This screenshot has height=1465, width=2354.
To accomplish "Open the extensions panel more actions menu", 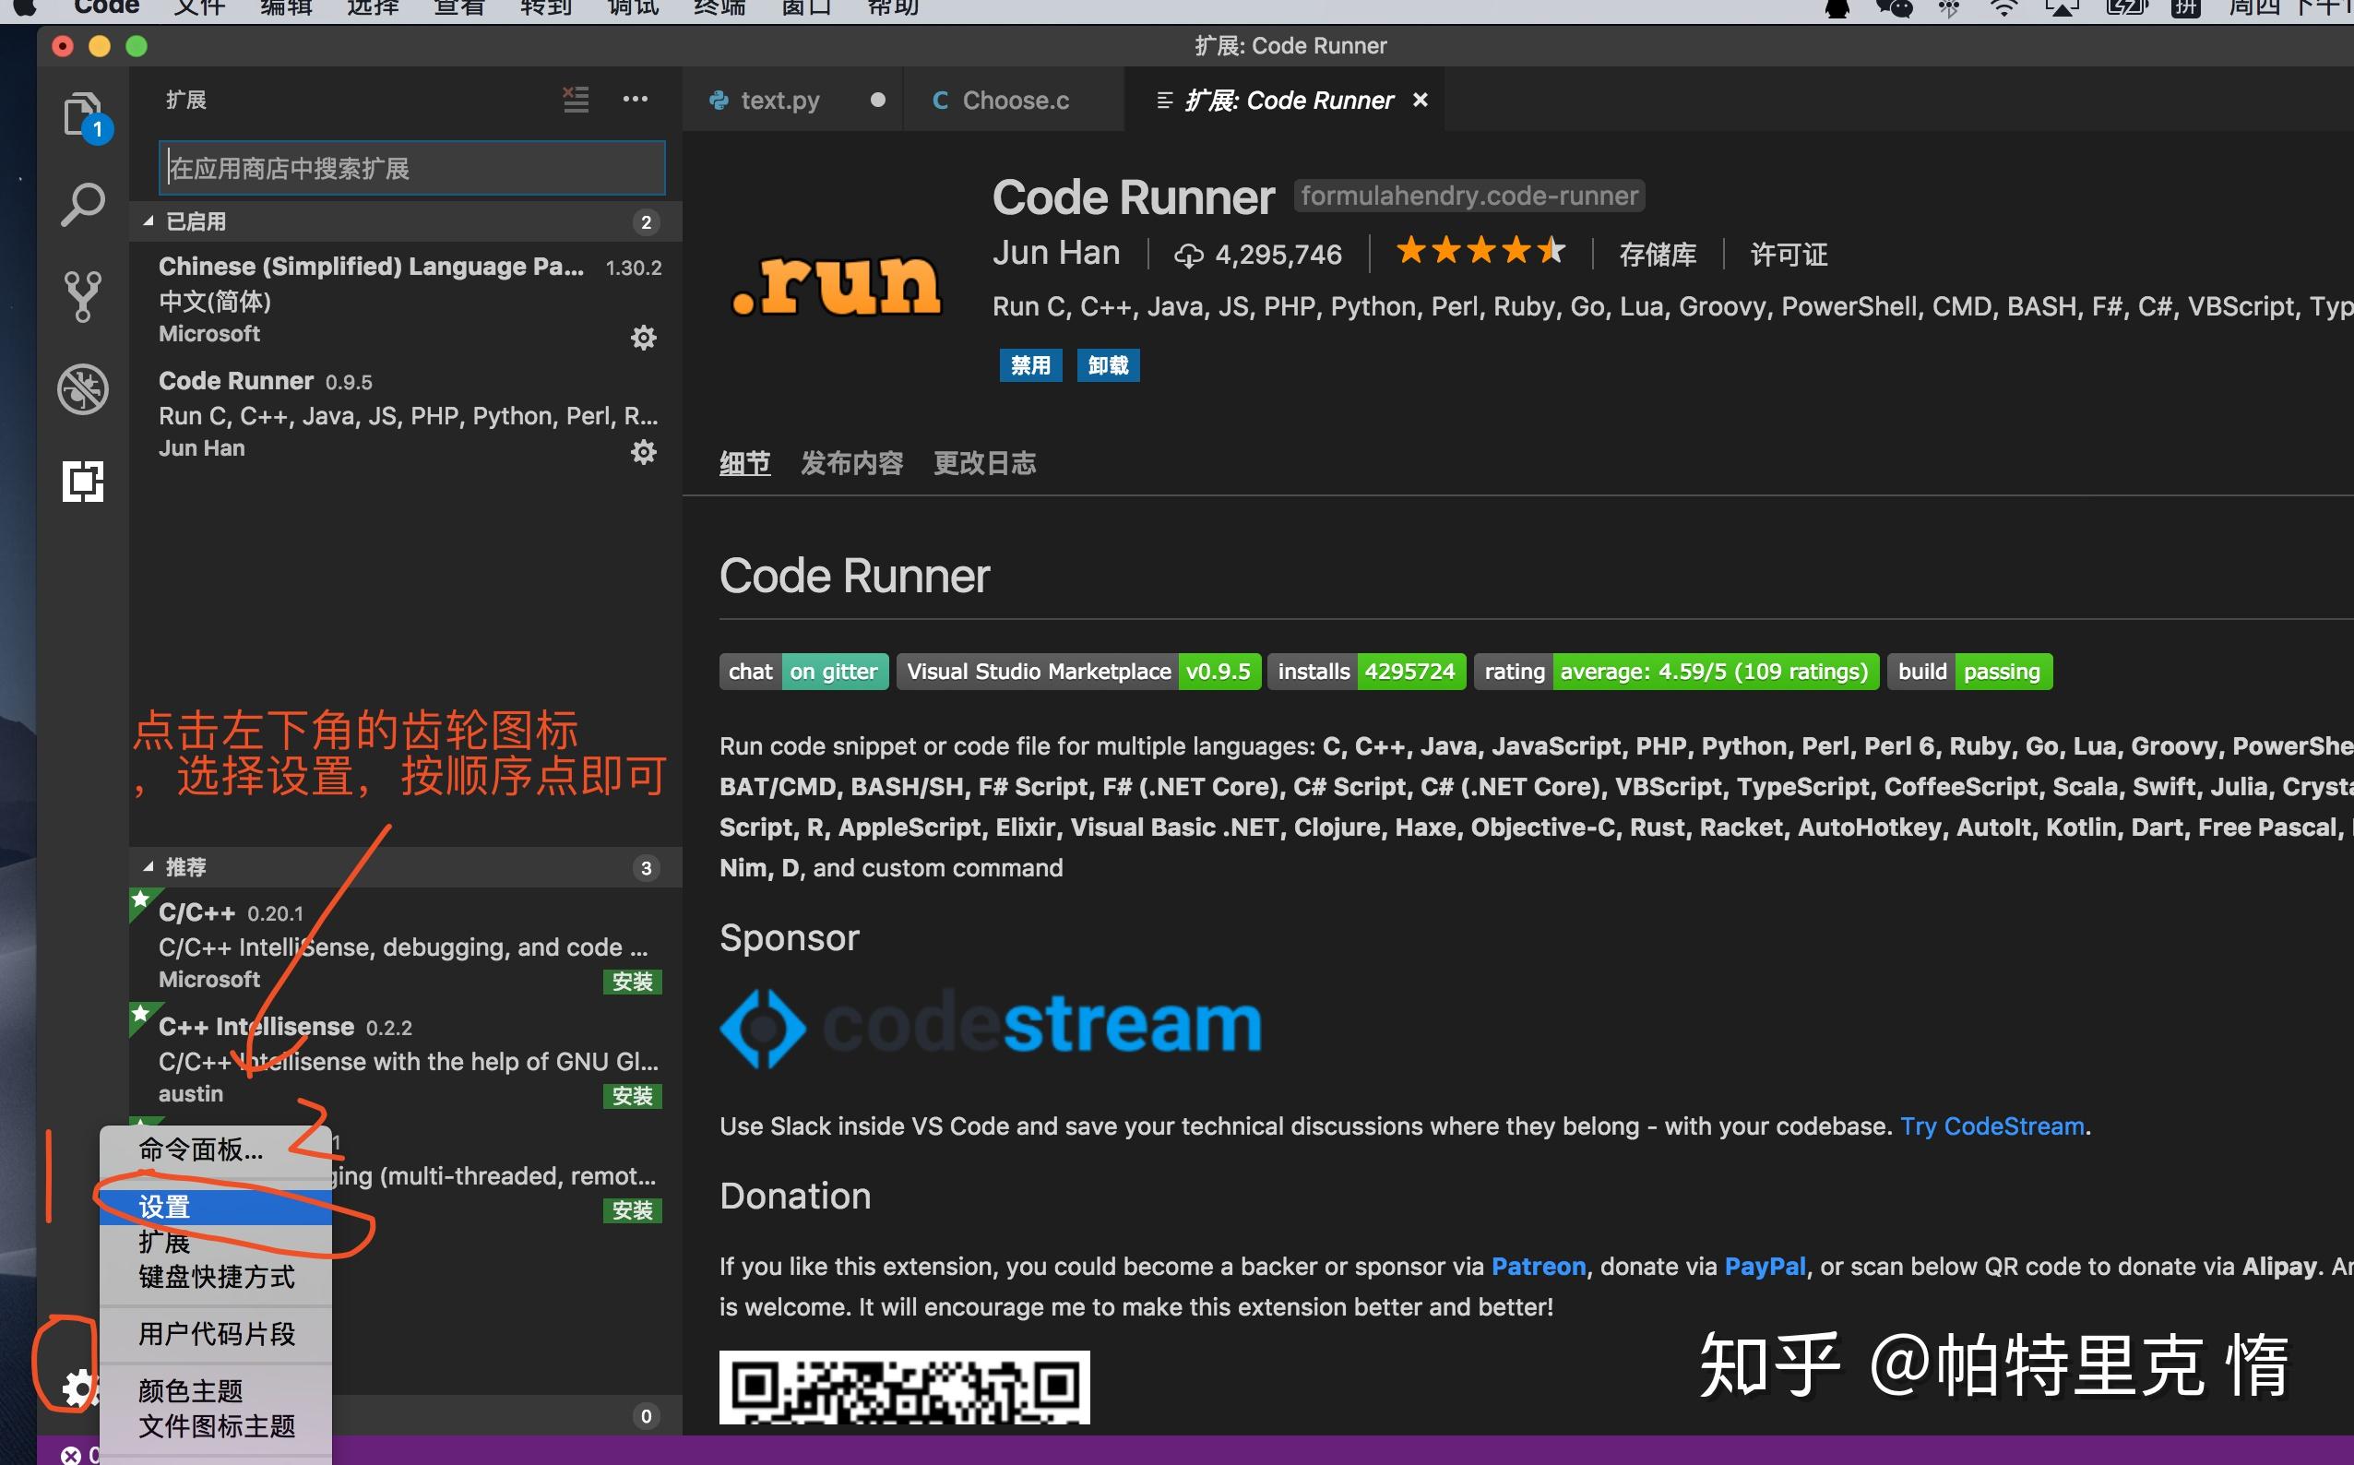I will click(x=636, y=99).
